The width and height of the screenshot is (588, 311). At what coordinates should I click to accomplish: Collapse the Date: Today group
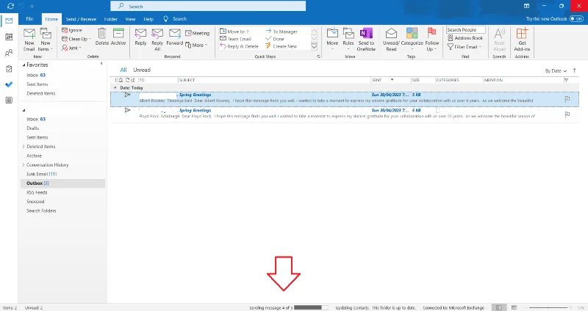(115, 87)
